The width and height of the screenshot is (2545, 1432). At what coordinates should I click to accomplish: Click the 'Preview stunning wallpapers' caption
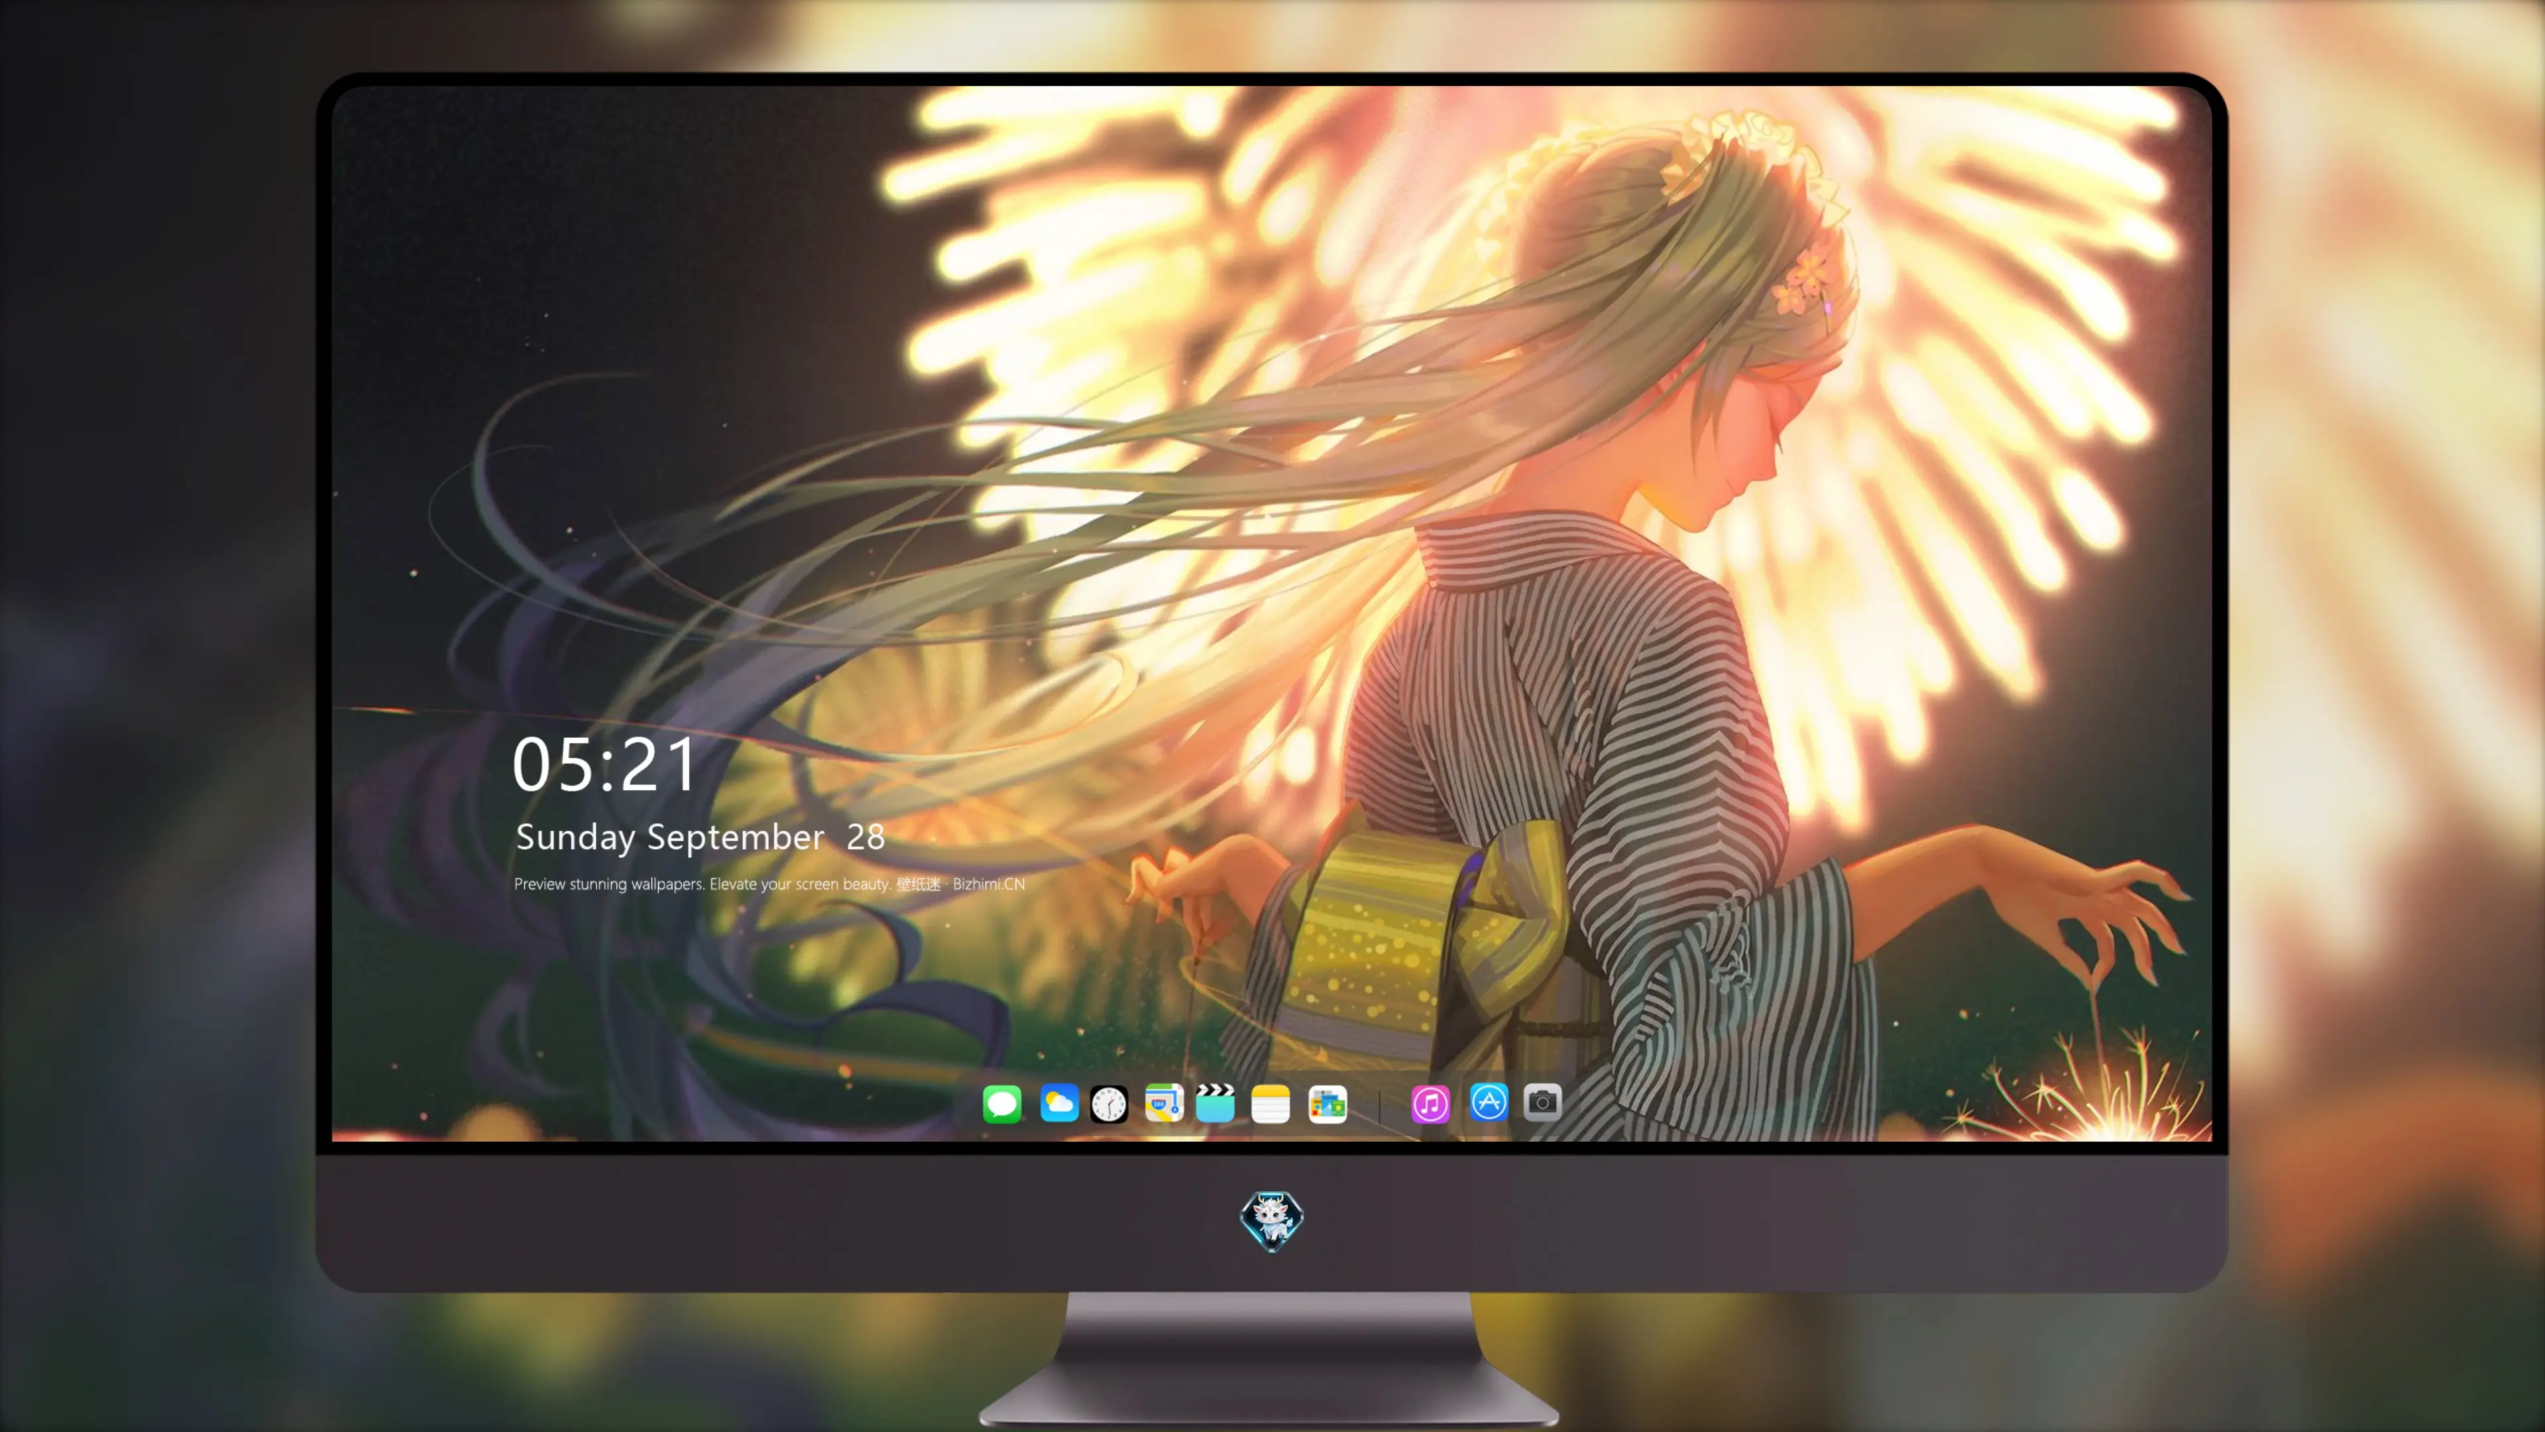tap(769, 884)
